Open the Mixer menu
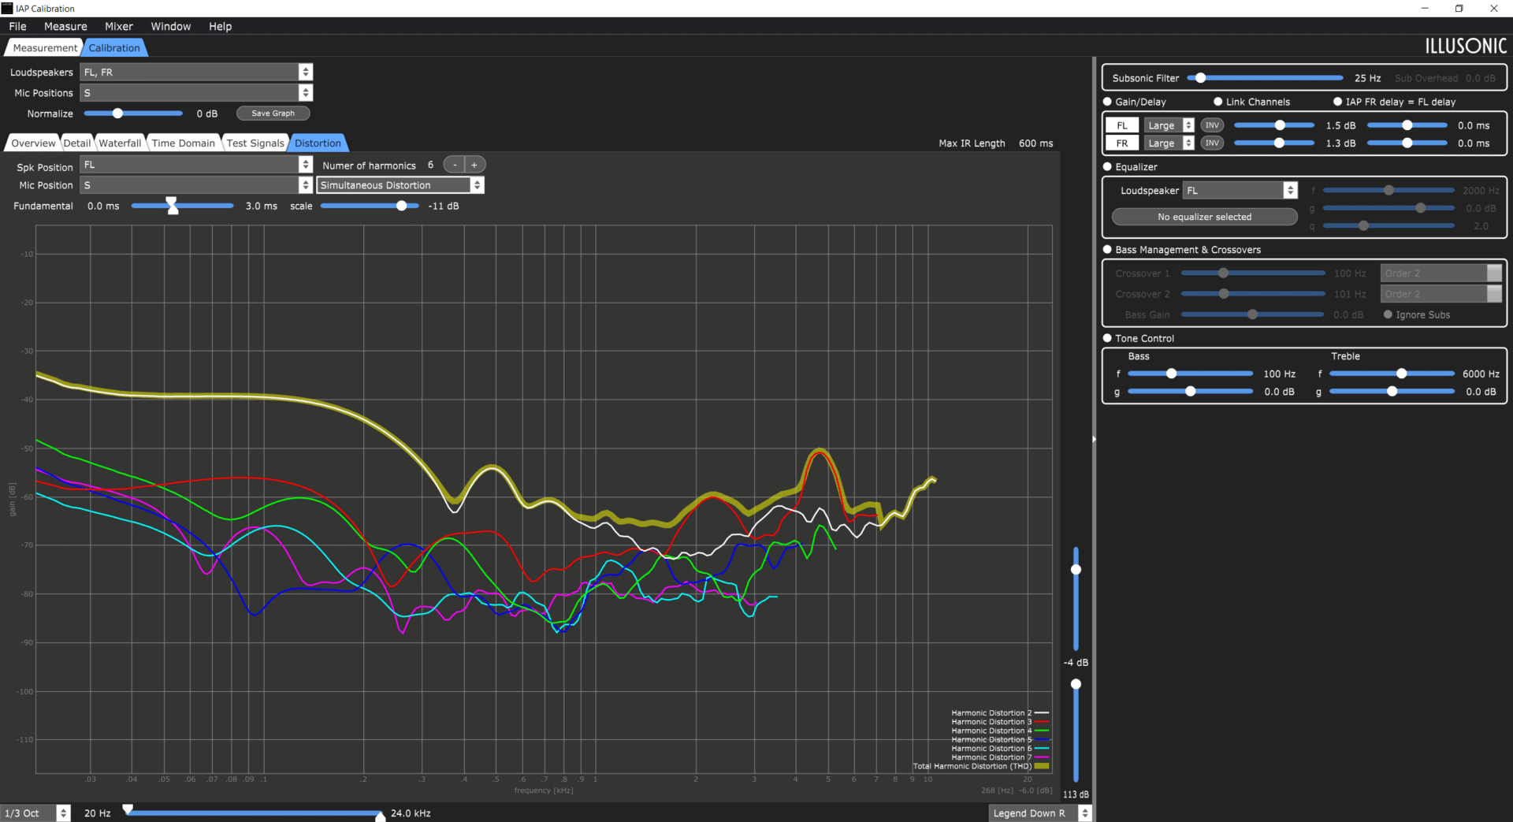The image size is (1513, 822). (x=119, y=26)
